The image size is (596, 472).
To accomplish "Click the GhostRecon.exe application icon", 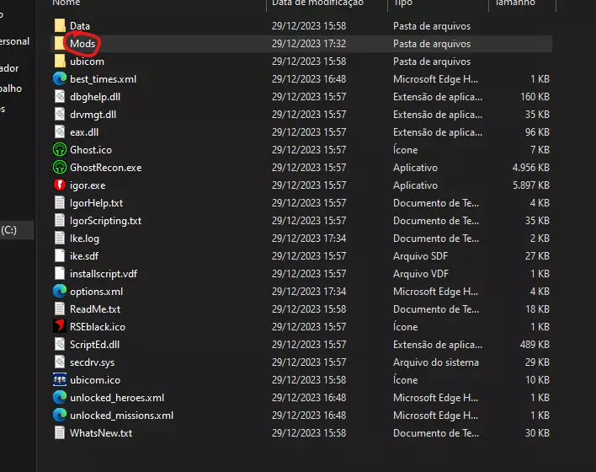I will pyautogui.click(x=60, y=168).
